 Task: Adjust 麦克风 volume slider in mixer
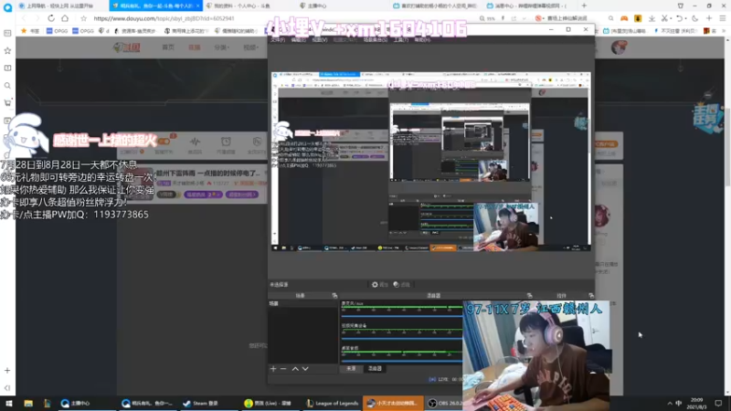click(x=402, y=316)
